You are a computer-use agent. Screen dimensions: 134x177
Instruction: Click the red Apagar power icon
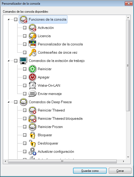click(32, 77)
